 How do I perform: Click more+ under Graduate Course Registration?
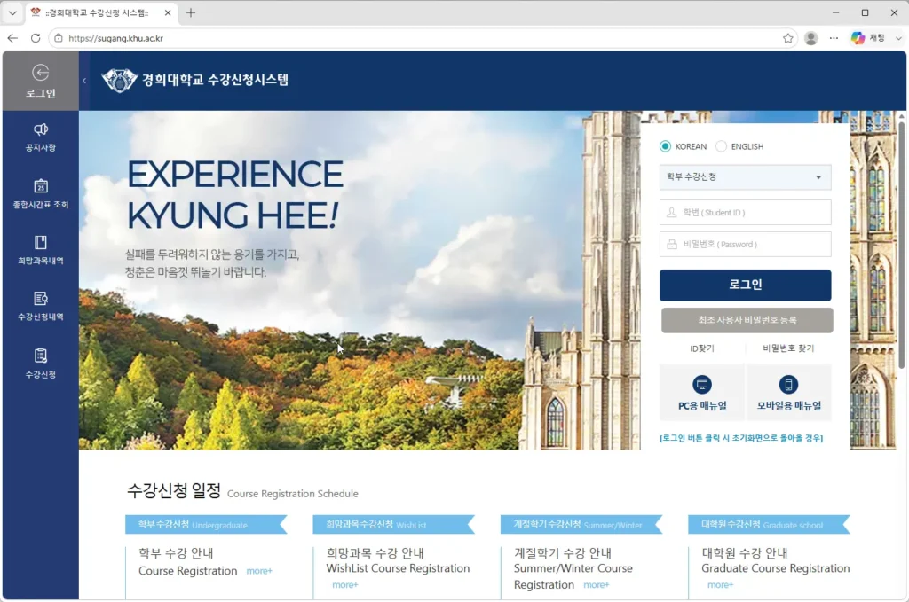(x=720, y=585)
